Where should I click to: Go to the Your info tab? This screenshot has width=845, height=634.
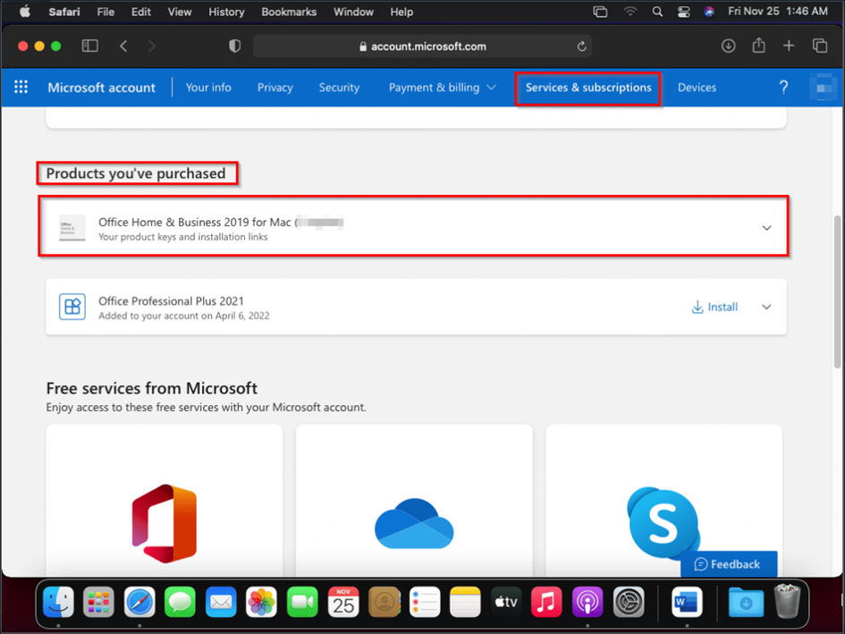(208, 88)
